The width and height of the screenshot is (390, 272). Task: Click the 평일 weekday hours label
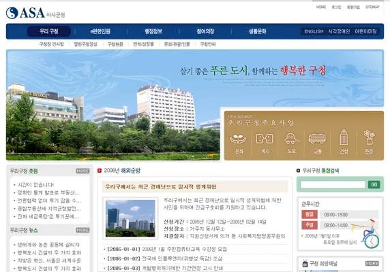310,214
